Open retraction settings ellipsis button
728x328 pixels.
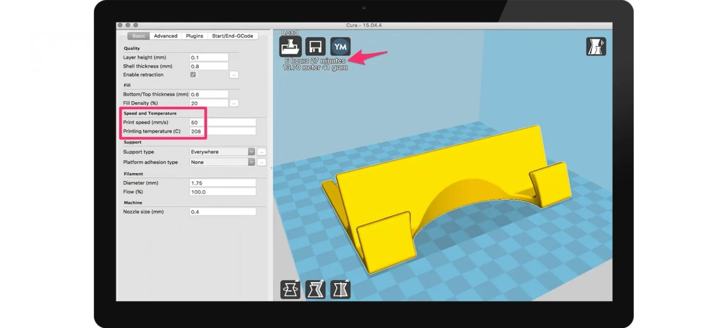point(234,75)
